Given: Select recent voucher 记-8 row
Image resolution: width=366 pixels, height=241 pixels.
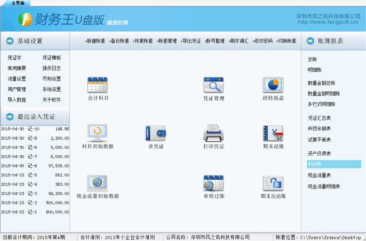Looking at the screenshot, I should coord(35,147).
